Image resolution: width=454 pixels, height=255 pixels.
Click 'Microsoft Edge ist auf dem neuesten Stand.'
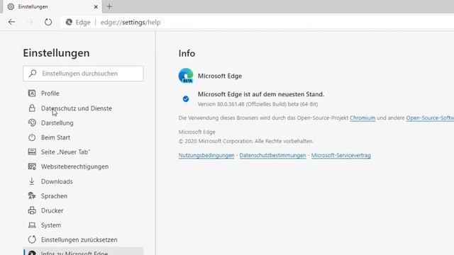pyautogui.click(x=261, y=94)
